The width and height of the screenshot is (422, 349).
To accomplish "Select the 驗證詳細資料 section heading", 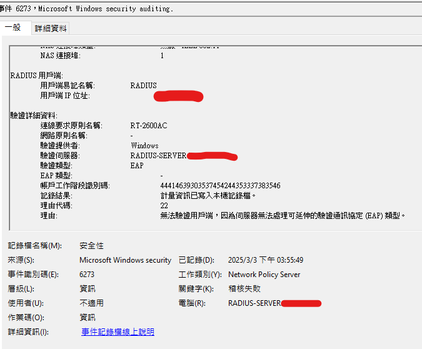I will coord(34,116).
